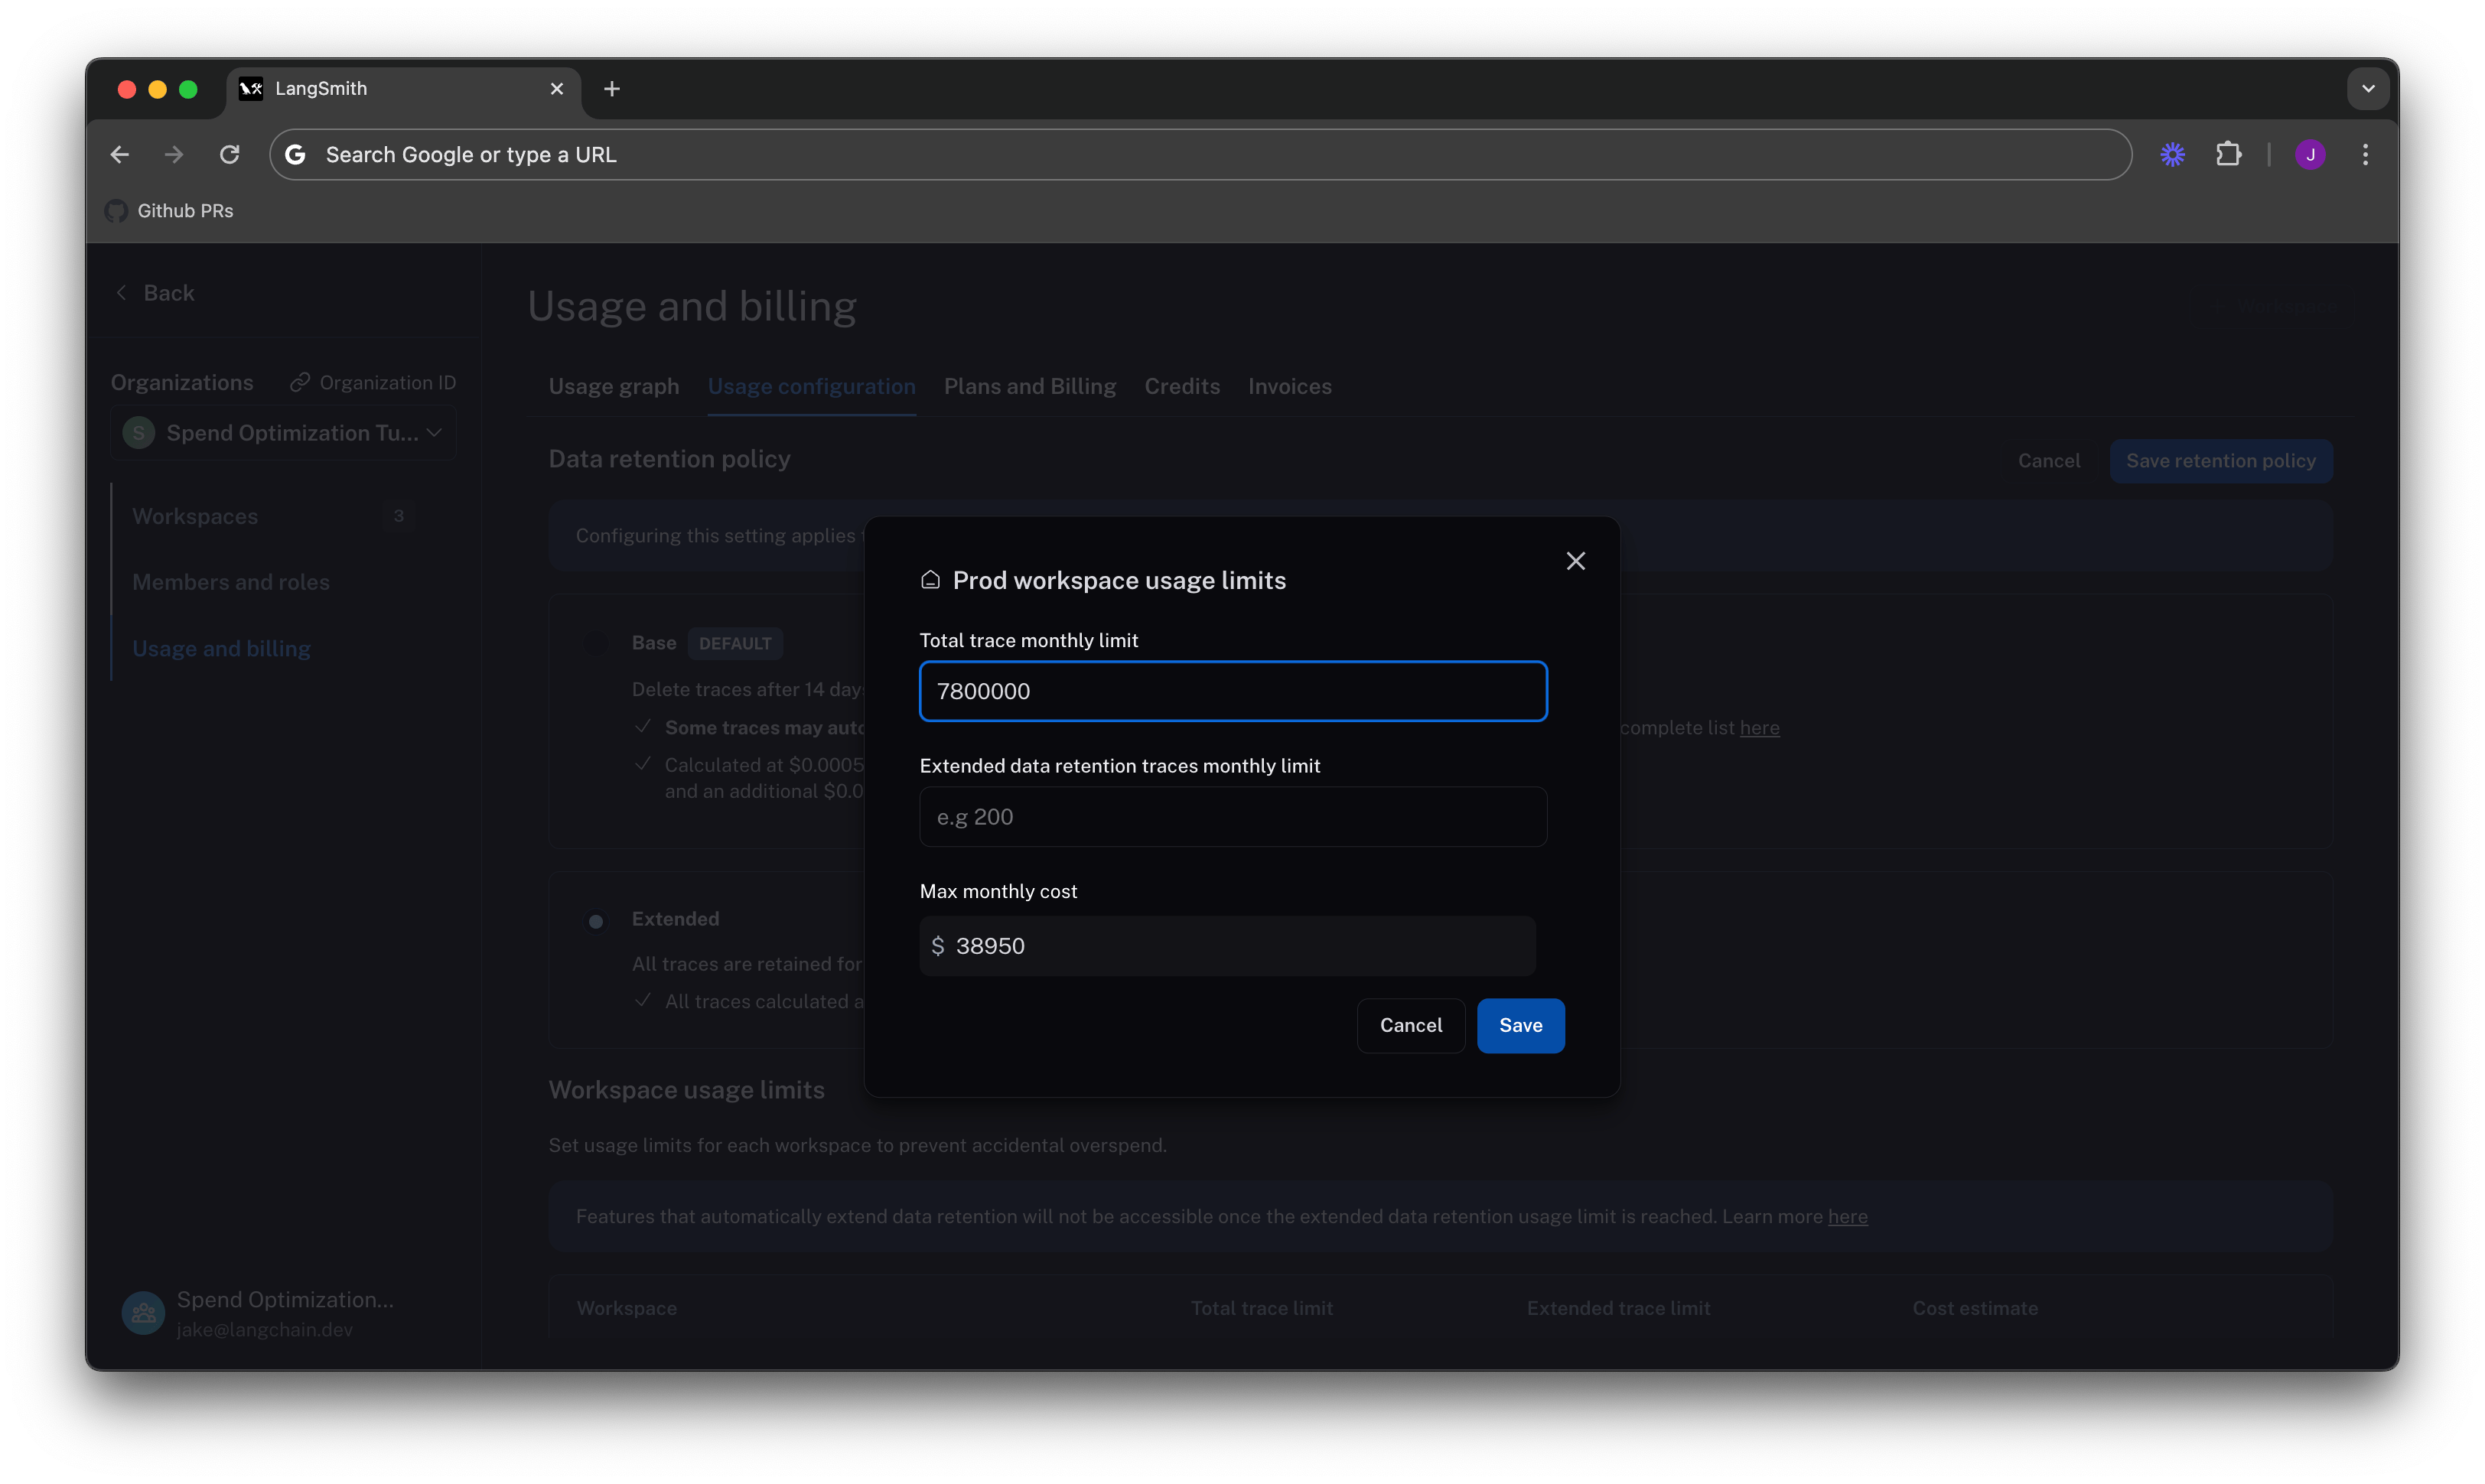The width and height of the screenshot is (2485, 1484).
Task: Open the user profile avatar at bottom left
Action: 143,1312
